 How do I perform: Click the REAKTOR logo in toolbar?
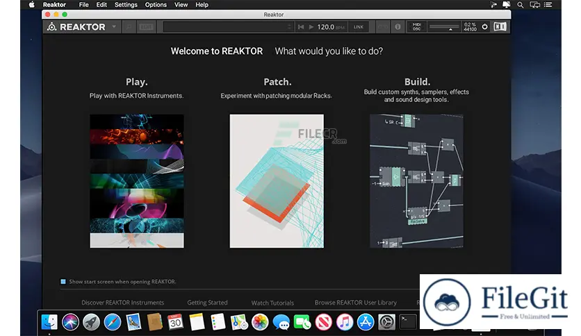coord(76,27)
